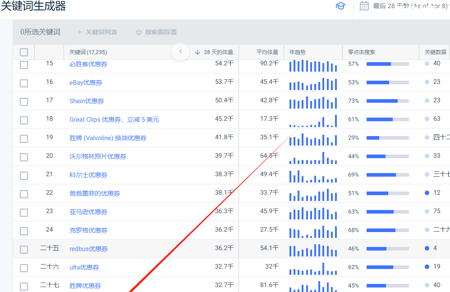Check the box for 科尔士优惠券

[24, 176]
